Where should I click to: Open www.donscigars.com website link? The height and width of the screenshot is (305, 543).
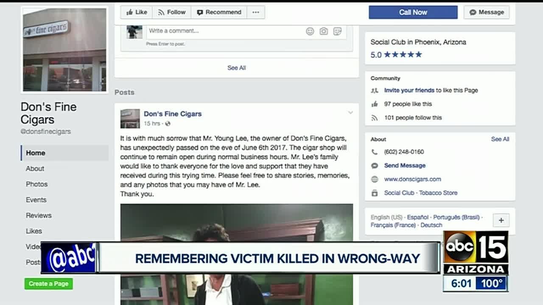click(413, 179)
